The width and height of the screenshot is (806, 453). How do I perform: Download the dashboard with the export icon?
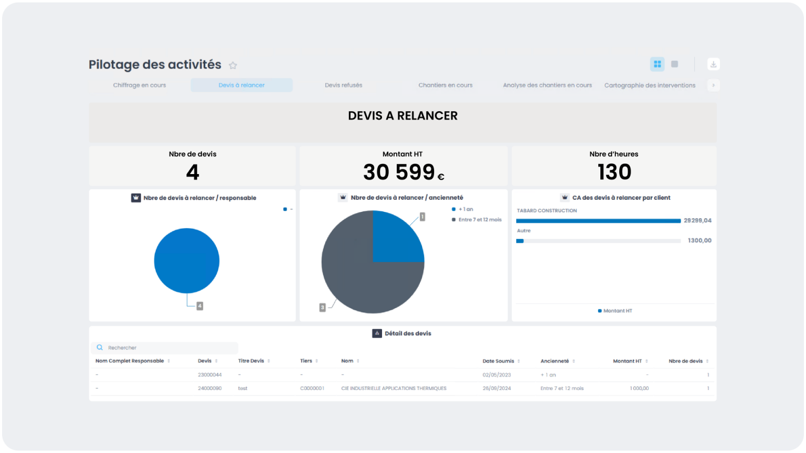pyautogui.click(x=713, y=64)
